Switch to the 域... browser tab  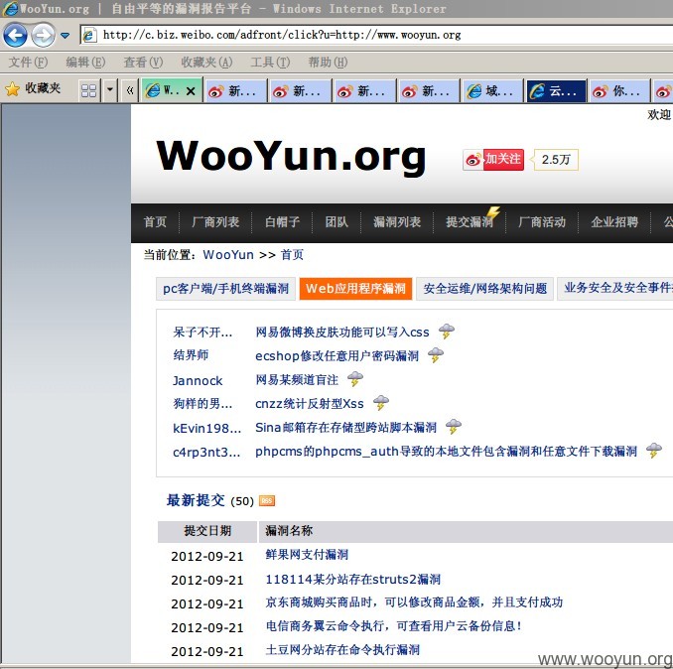492,91
